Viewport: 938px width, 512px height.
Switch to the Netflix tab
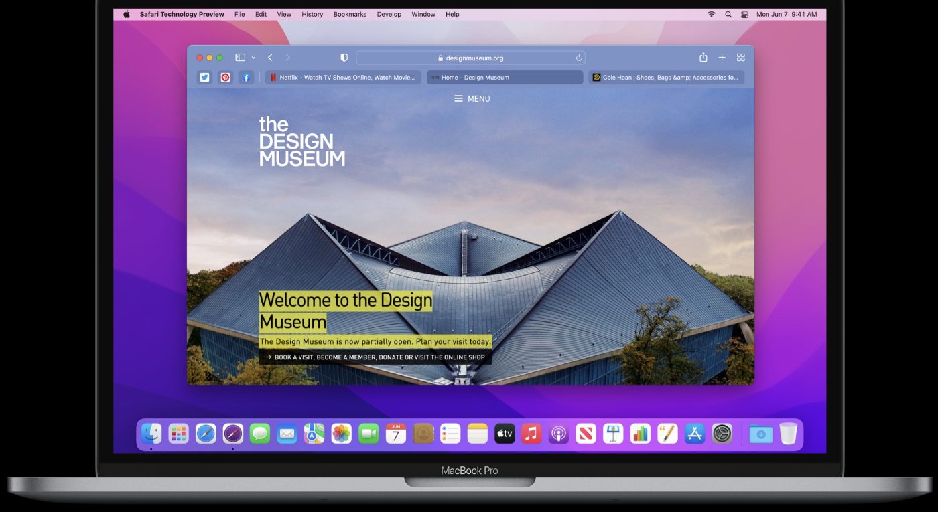click(343, 78)
